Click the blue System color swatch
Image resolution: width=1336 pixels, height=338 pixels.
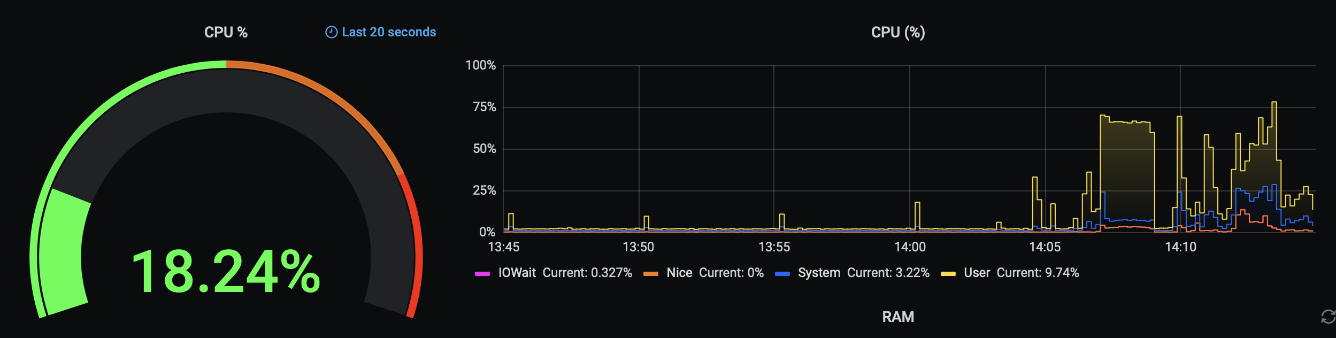point(782,274)
